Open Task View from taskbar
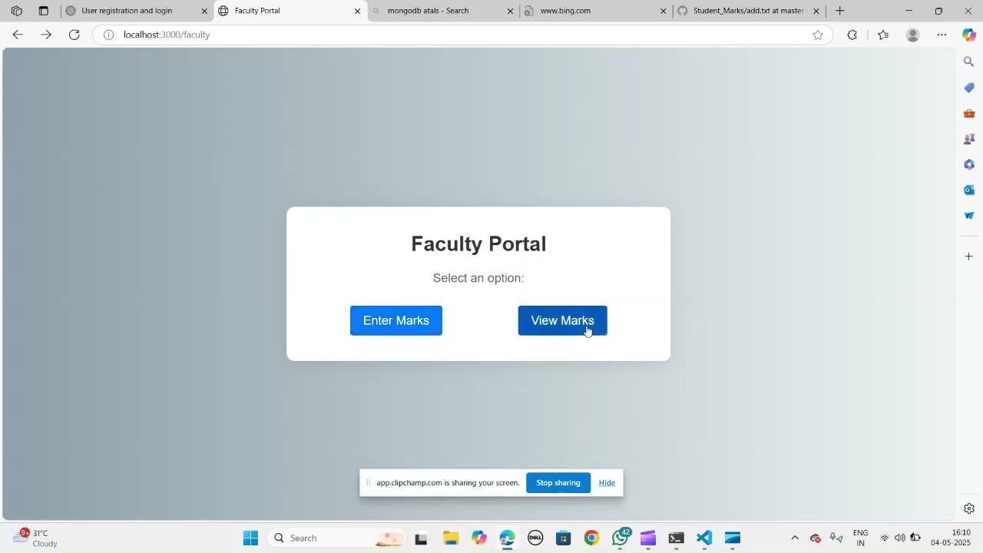The width and height of the screenshot is (983, 553). pos(421,538)
